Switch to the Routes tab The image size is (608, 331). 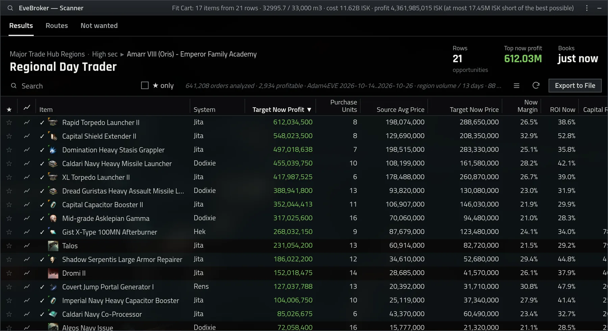pyautogui.click(x=57, y=26)
